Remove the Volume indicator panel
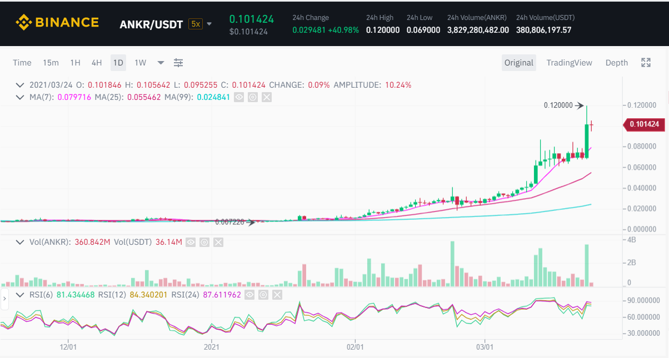The image size is (669, 358). point(218,242)
